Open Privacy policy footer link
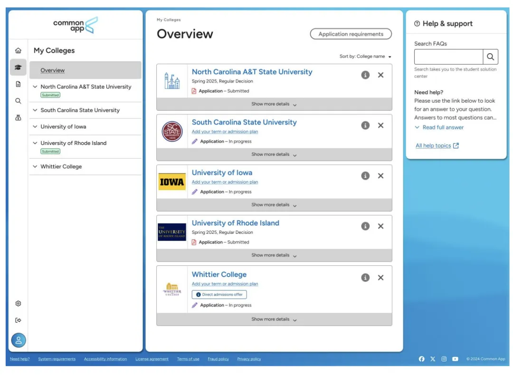 pyautogui.click(x=249, y=359)
